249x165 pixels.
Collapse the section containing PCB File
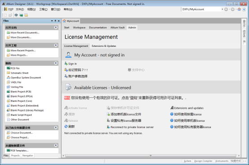click(x=56, y=63)
